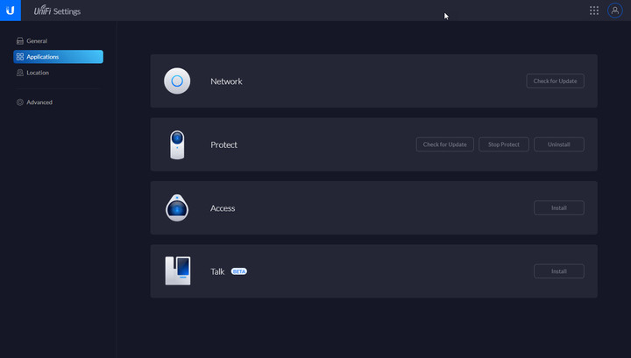Click the Advanced gear icon
The height and width of the screenshot is (358, 631).
[x=19, y=102]
